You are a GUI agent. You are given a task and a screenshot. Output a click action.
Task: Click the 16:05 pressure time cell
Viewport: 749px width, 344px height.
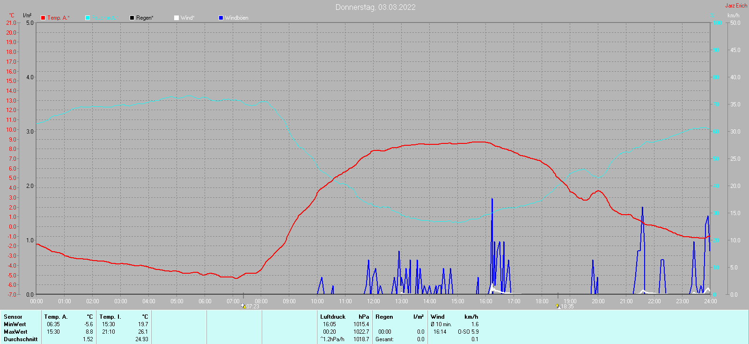[330, 324]
